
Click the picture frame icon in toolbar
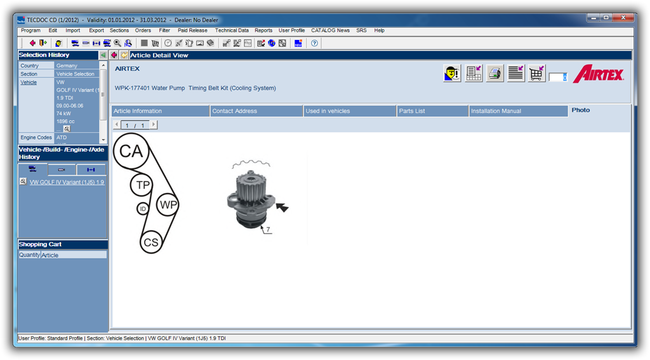click(200, 43)
